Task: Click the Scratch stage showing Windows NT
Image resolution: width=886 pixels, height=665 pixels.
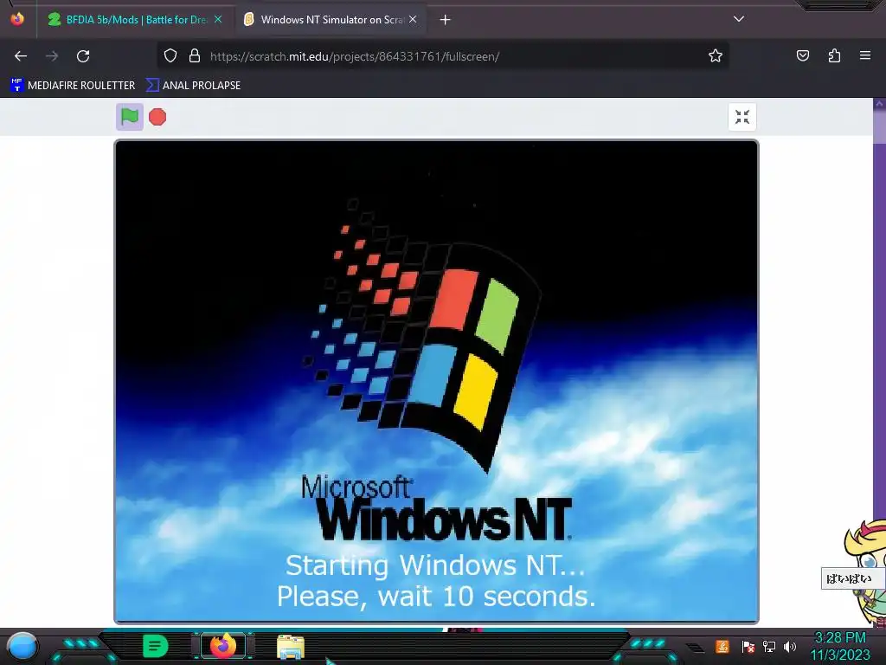Action: pos(436,382)
